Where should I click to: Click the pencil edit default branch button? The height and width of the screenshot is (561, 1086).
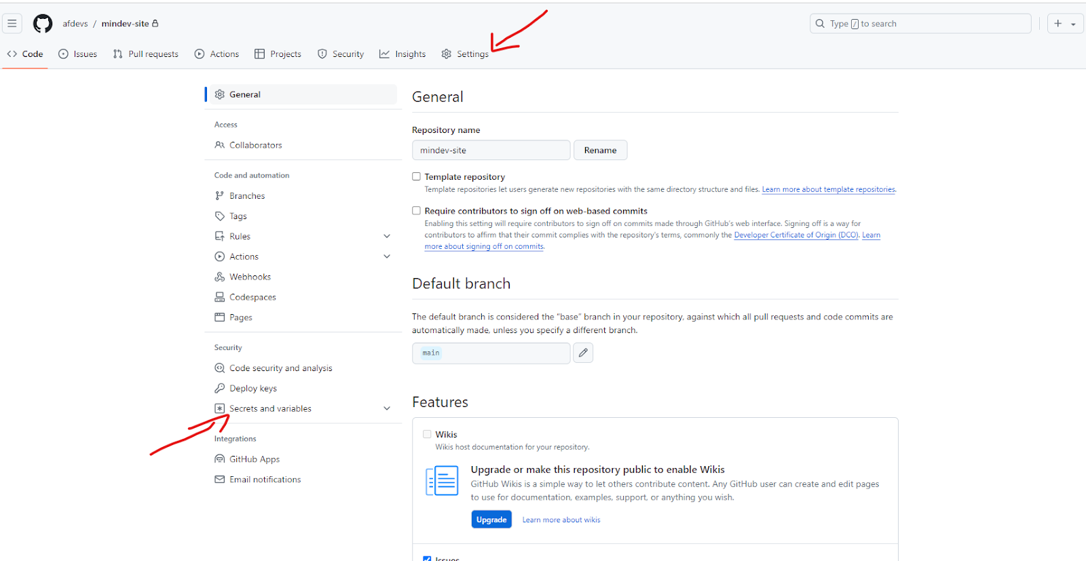(583, 353)
